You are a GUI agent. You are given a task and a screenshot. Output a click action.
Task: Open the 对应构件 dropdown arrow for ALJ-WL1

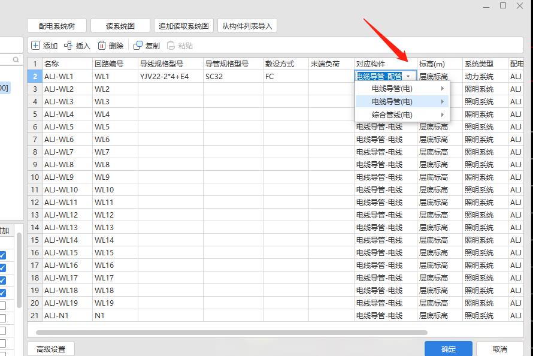click(x=408, y=77)
